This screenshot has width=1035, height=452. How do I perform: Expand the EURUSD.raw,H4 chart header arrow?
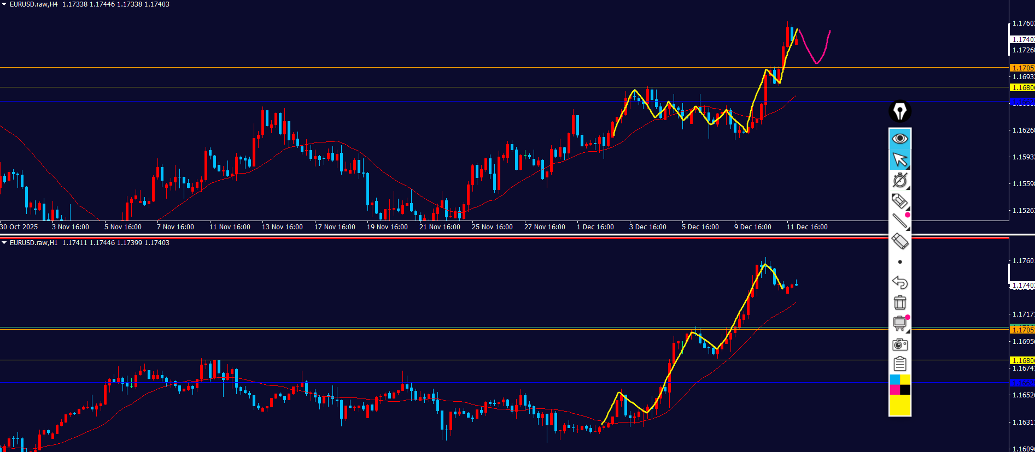tap(4, 4)
